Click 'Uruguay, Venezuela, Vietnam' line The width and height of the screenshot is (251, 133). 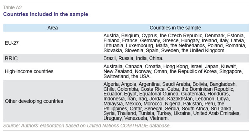[x=136, y=118]
